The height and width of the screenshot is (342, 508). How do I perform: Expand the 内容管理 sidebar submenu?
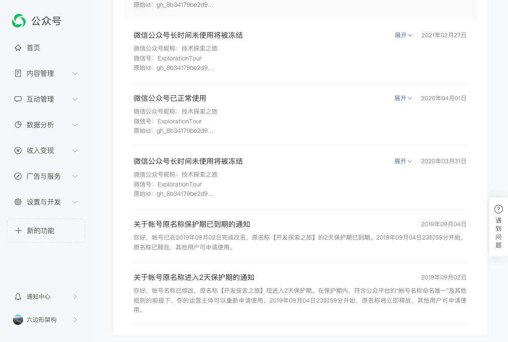coord(75,73)
